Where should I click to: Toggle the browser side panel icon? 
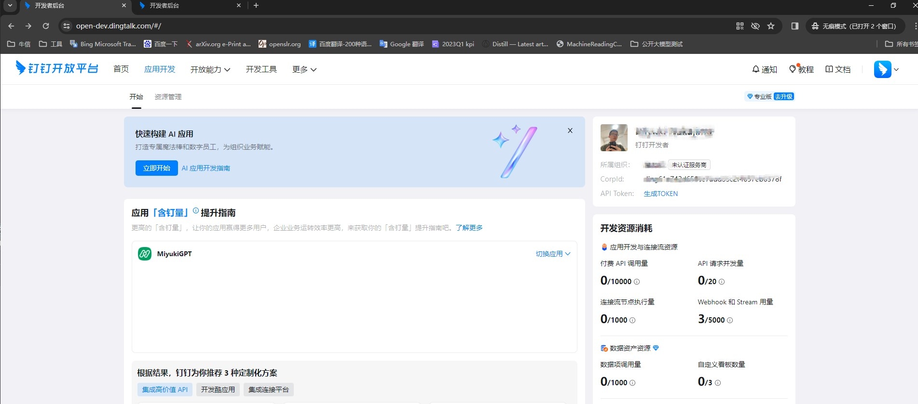795,26
